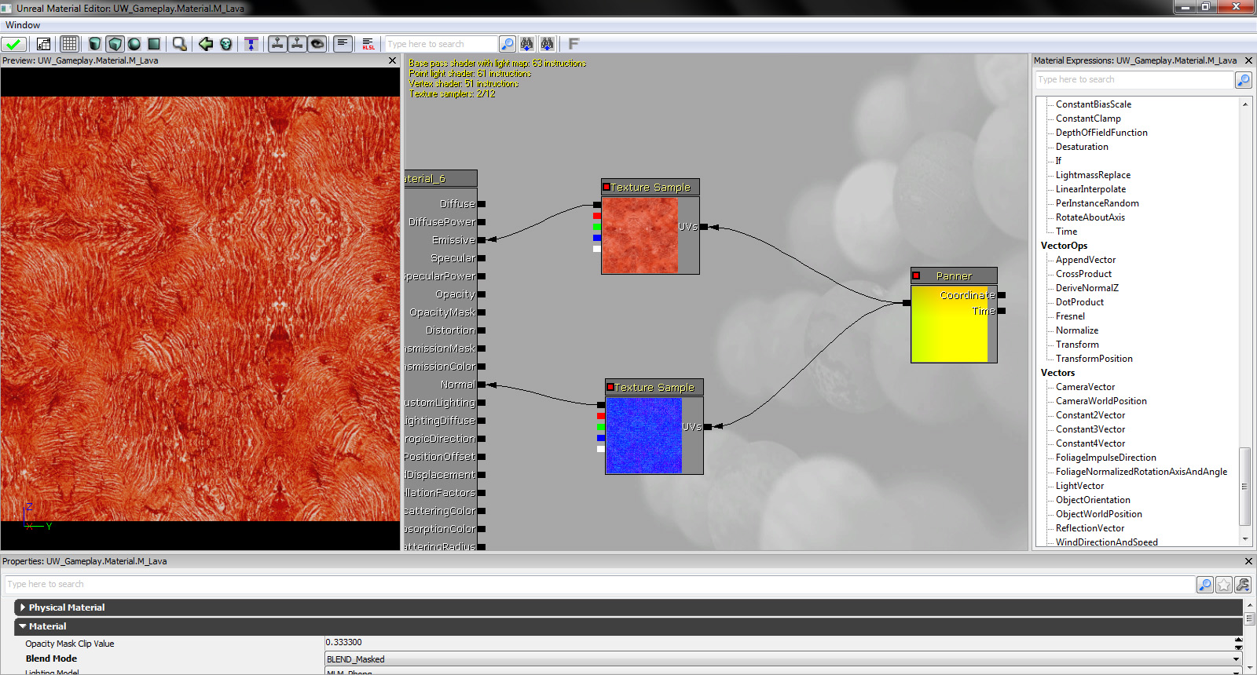Choose Constant3Vector from the Vectors list
Image resolution: width=1257 pixels, height=675 pixels.
1090,429
